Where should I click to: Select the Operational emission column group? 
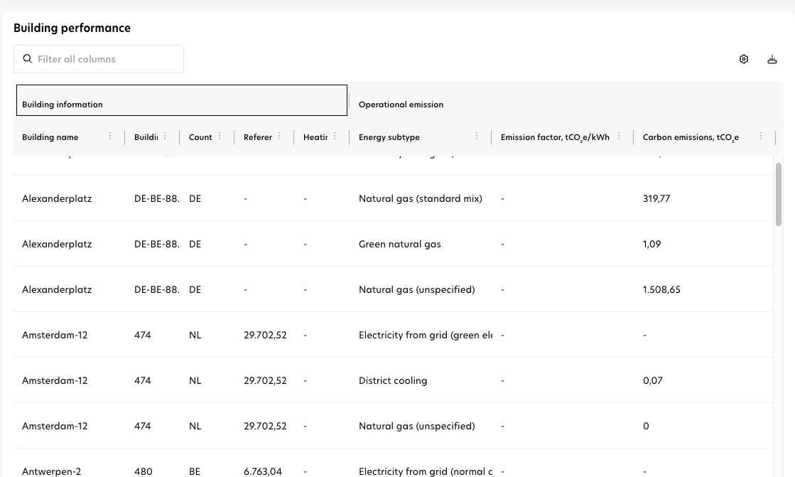pyautogui.click(x=401, y=104)
